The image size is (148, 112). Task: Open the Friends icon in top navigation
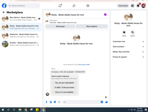pos(74,6)
